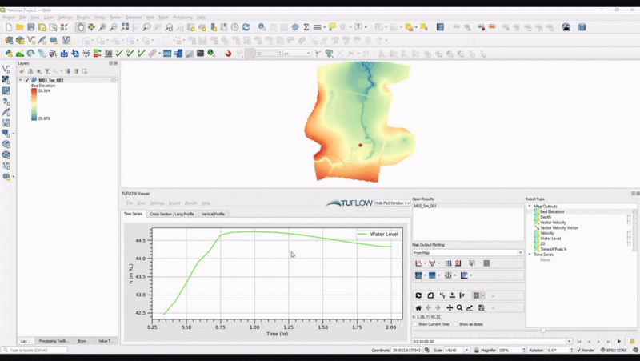Click the Hide Plot Window button
Screen dimensions: 640x361
tap(392, 203)
